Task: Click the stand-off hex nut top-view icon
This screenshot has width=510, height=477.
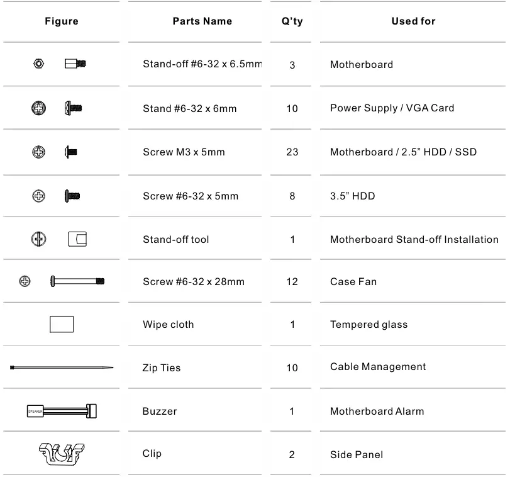Action: pyautogui.click(x=39, y=64)
